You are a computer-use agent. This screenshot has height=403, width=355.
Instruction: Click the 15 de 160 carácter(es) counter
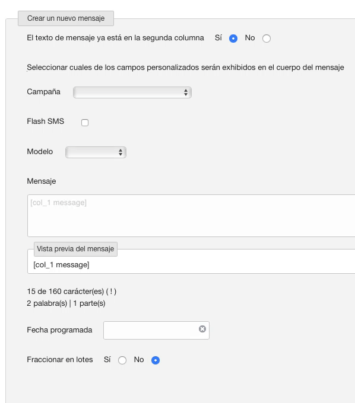(72, 292)
